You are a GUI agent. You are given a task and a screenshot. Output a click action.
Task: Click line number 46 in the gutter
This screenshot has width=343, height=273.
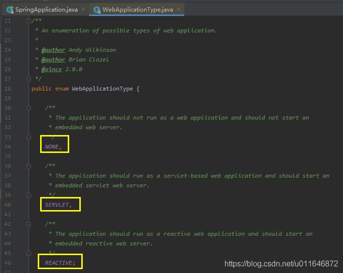pos(8,263)
